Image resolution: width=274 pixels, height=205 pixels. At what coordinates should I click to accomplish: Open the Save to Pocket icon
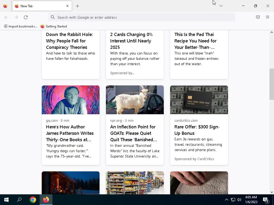[x=258, y=17]
